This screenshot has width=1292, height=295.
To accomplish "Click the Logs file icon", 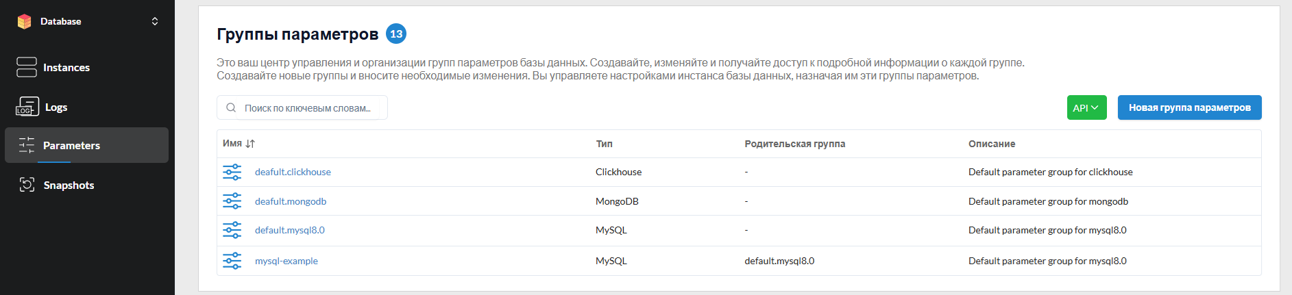I will (27, 107).
